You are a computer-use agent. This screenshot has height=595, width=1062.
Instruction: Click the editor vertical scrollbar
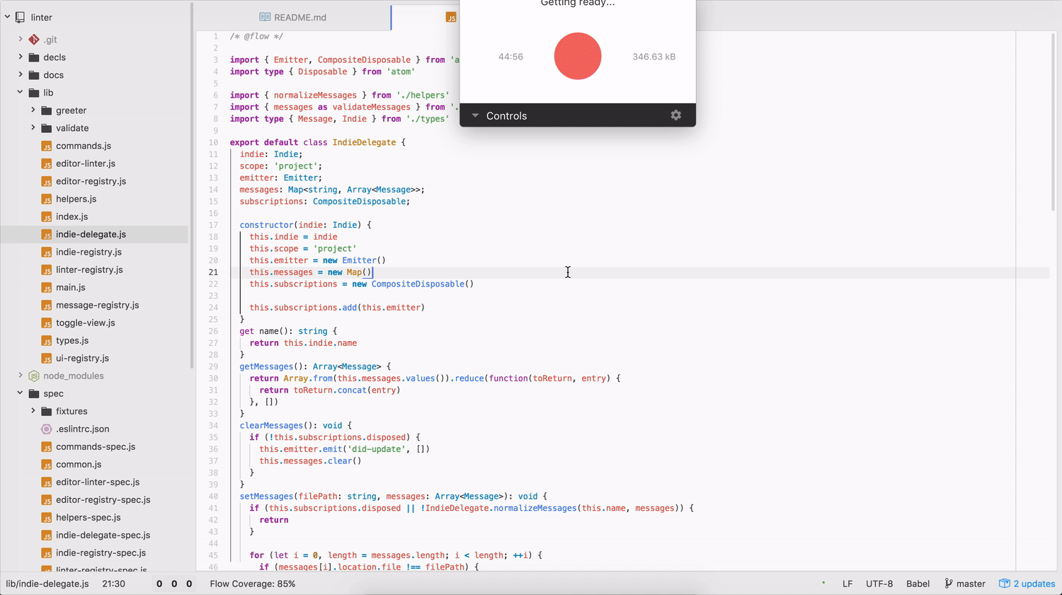(1054, 122)
